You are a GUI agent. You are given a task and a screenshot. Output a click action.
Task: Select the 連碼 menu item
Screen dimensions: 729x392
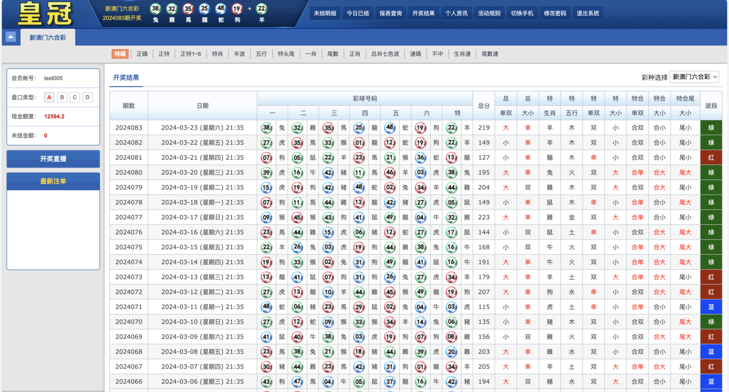(x=415, y=54)
